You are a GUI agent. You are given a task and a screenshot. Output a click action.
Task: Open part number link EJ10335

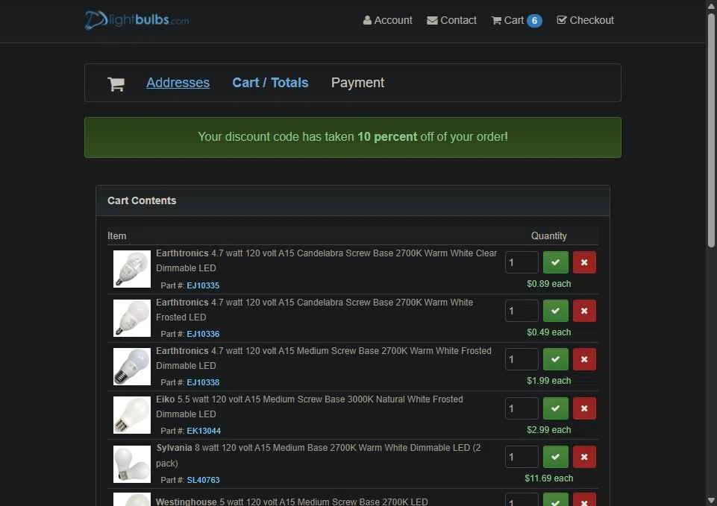click(x=203, y=285)
